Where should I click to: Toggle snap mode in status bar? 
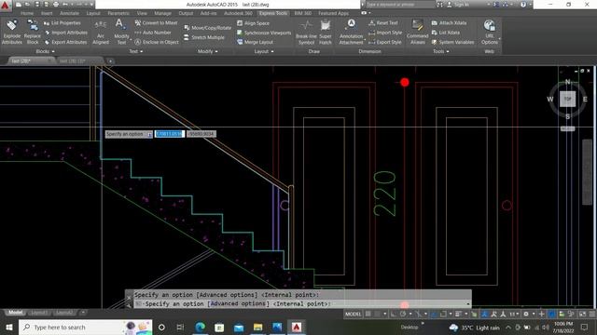tap(377, 315)
